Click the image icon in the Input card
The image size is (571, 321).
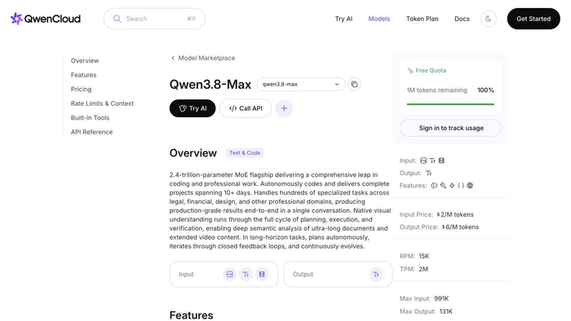tap(230, 274)
